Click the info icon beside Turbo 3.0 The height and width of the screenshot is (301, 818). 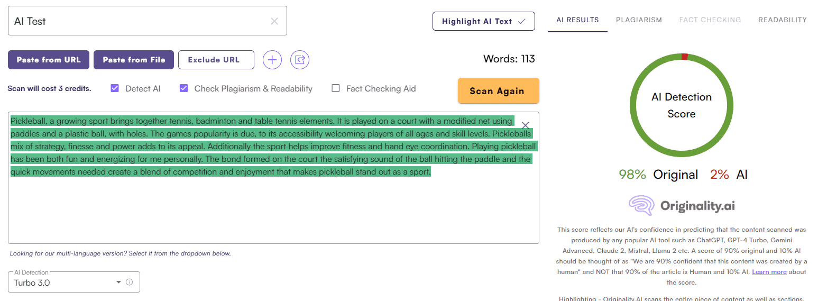click(x=129, y=282)
